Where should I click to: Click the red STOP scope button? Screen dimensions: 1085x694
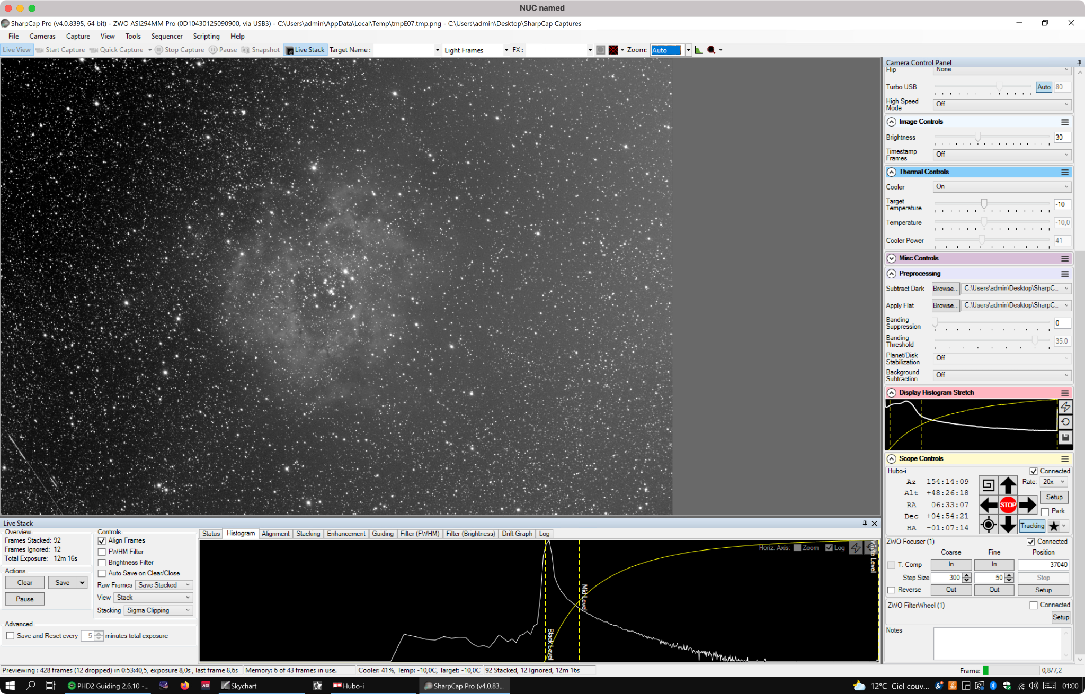(x=1008, y=504)
